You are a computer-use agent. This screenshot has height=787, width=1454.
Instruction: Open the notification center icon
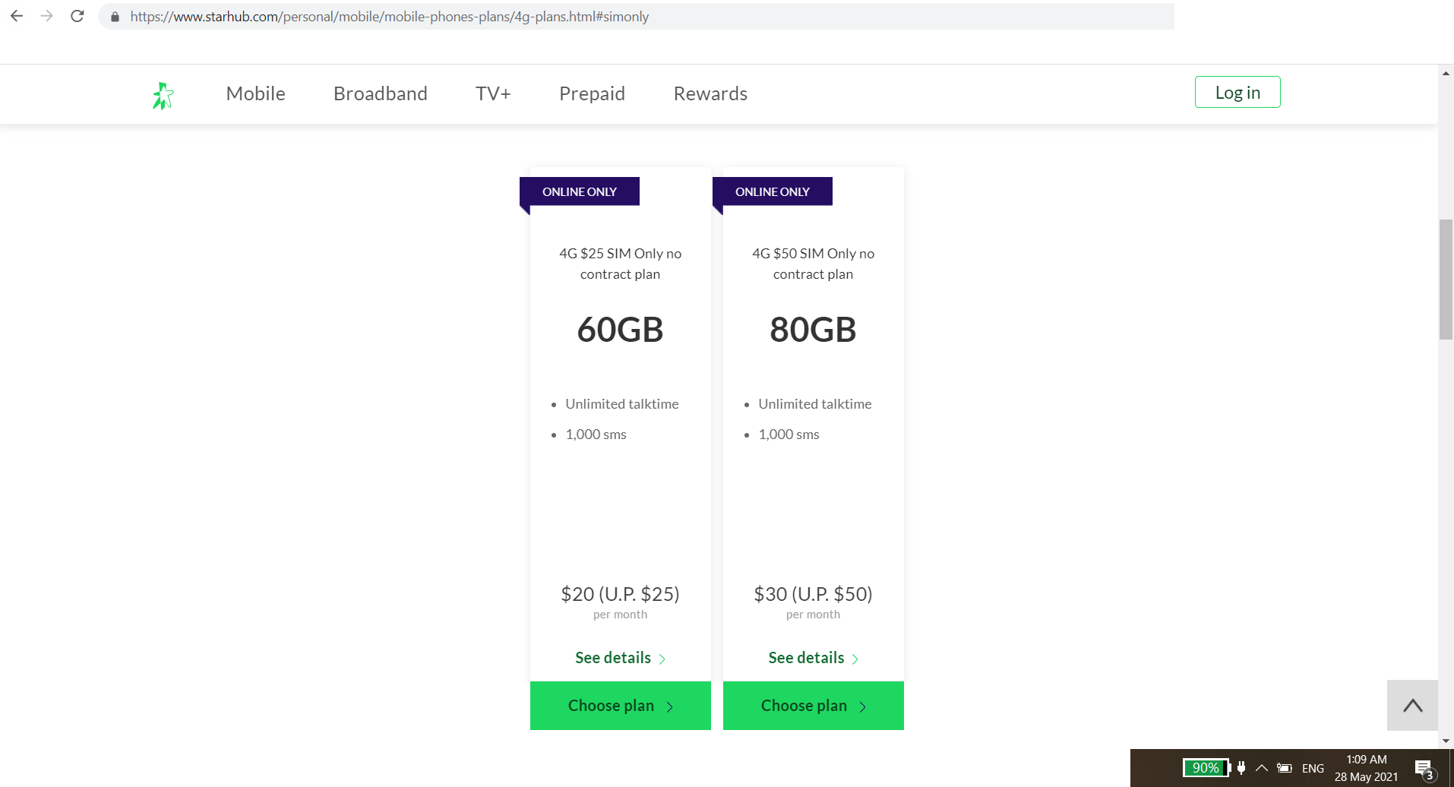click(x=1425, y=770)
